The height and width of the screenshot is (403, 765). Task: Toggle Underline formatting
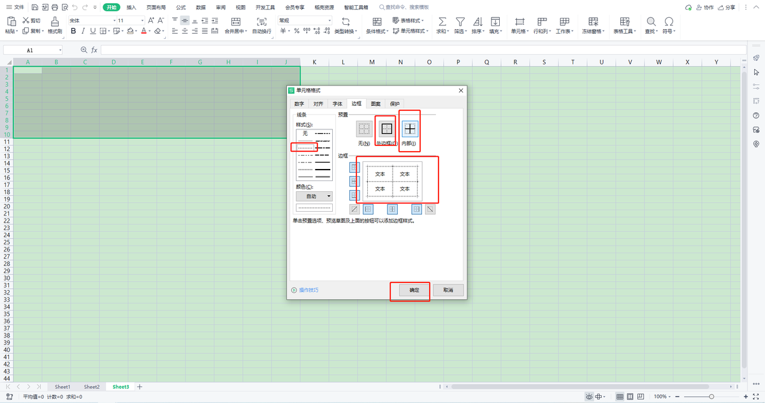93,31
